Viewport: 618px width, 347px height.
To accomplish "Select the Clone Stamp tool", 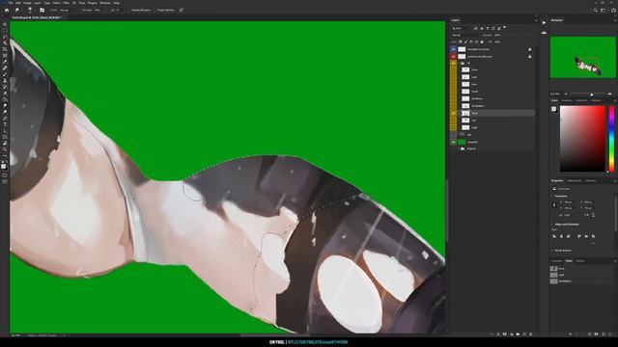I will tap(5, 81).
